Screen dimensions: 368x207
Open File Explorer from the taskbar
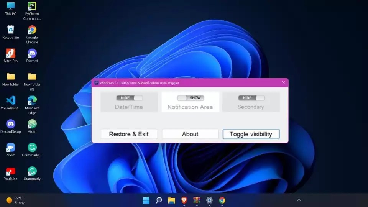point(172,200)
